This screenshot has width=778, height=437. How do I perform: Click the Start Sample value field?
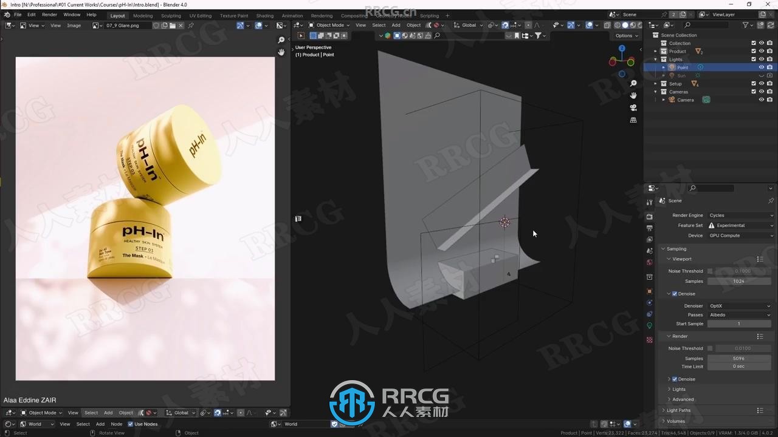pyautogui.click(x=739, y=324)
